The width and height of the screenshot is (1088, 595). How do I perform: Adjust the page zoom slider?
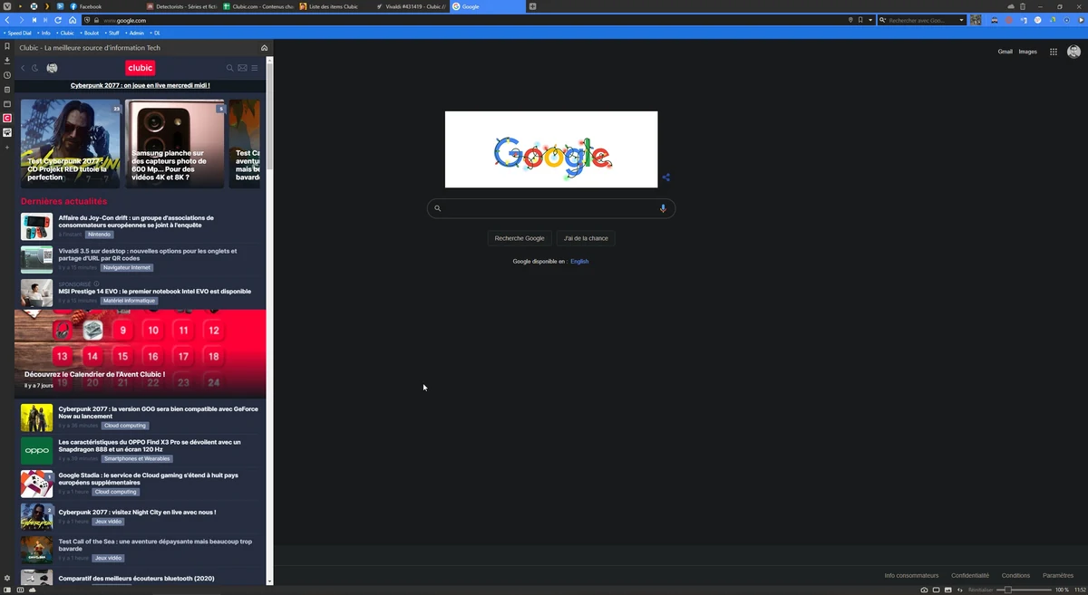click(1023, 590)
